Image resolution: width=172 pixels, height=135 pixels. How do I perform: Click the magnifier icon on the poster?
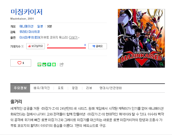[x=161, y=64]
